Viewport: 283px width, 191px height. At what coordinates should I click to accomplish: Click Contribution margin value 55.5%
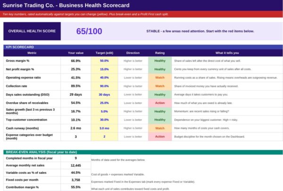(x=76, y=187)
